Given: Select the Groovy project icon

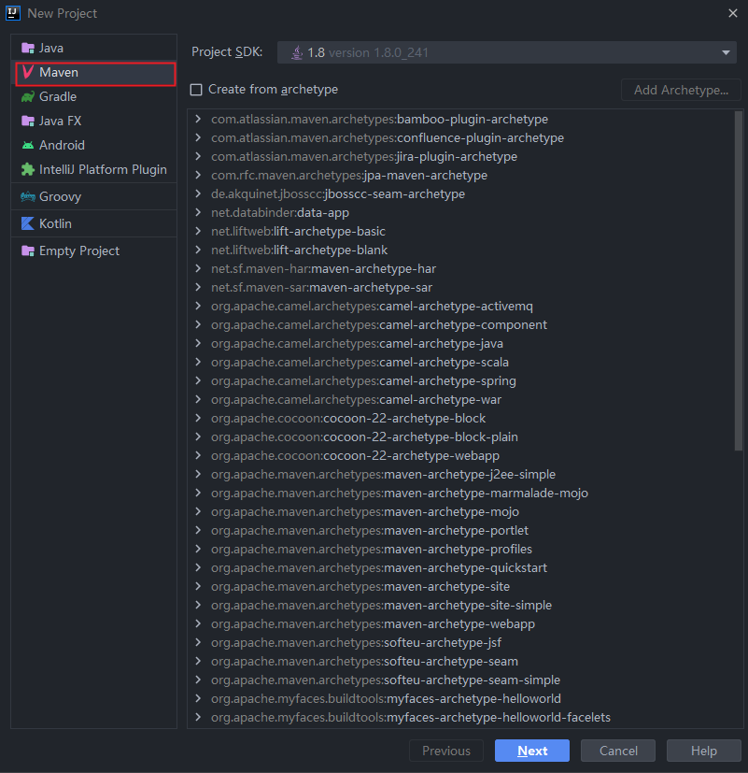Looking at the screenshot, I should 28,196.
